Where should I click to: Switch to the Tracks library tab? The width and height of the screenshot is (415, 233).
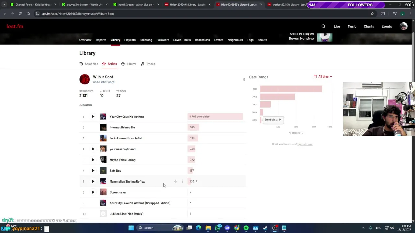148,64
